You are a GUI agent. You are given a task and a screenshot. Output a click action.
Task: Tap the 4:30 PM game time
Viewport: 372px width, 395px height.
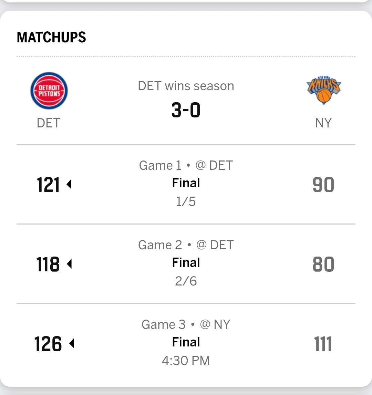click(186, 361)
